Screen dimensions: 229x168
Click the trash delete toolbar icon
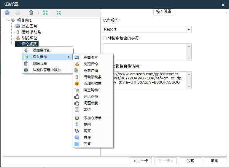click(x=31, y=13)
